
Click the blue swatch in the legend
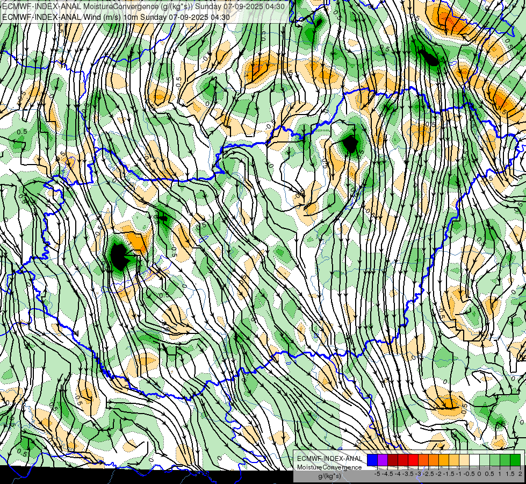[x=372, y=460]
